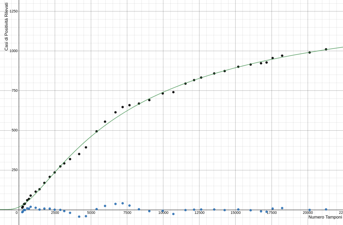The height and width of the screenshot is (225, 343).
Task: Click the 15000 x-axis tick label
Action: 236,213
